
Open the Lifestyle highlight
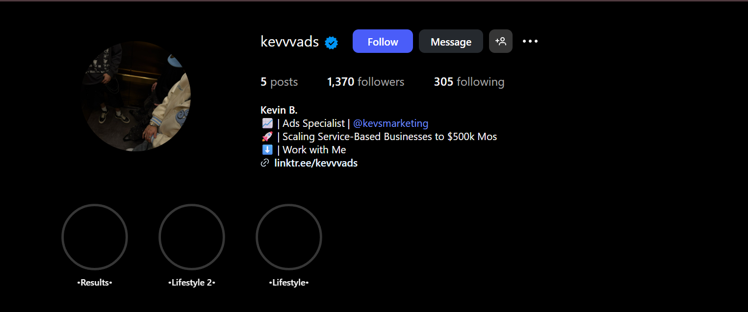coord(288,237)
